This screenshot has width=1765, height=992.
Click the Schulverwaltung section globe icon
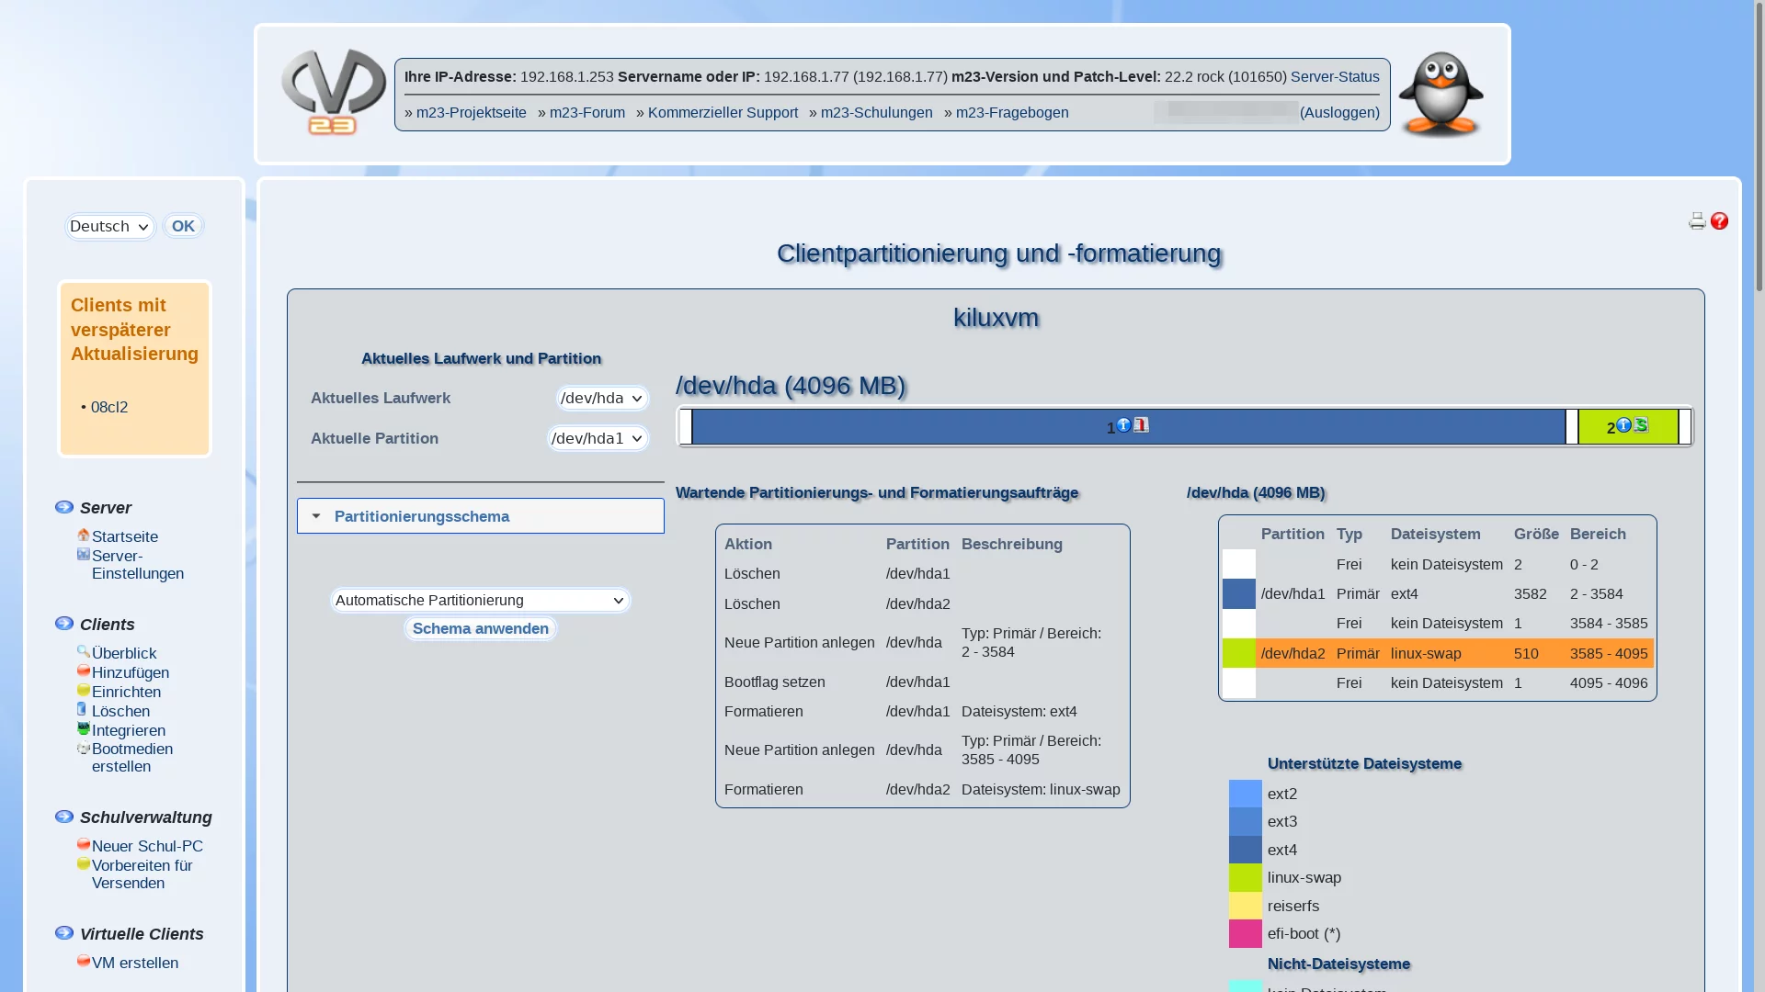64,817
